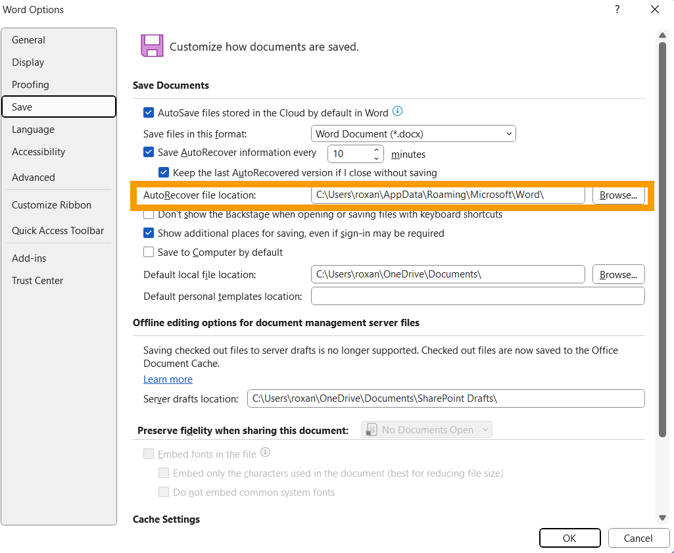Click the Default personal templates location field
The width and height of the screenshot is (674, 553).
[x=477, y=297]
